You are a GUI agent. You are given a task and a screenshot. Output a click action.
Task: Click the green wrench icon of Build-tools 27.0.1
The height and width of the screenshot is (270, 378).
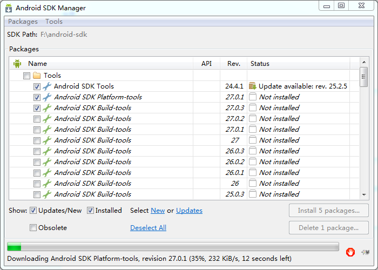[x=47, y=130]
